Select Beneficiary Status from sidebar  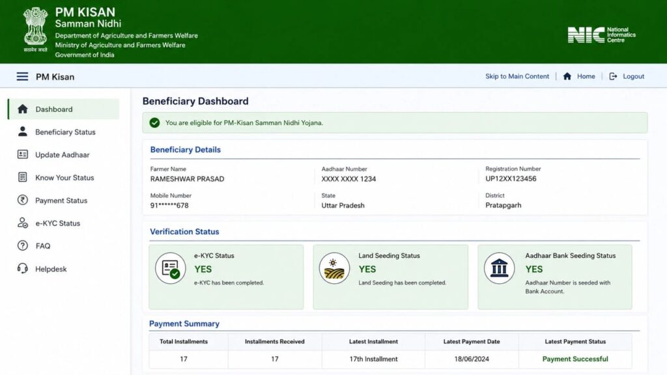click(x=64, y=132)
